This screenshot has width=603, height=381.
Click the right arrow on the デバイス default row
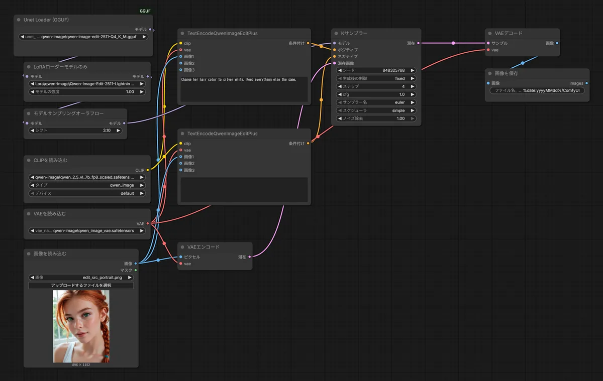click(142, 193)
